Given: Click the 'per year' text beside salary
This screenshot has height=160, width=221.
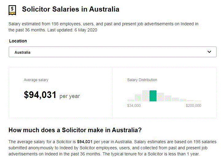Looking at the screenshot, I should click(70, 96).
